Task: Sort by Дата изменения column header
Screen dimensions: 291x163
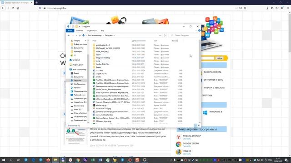Action: 139,41
